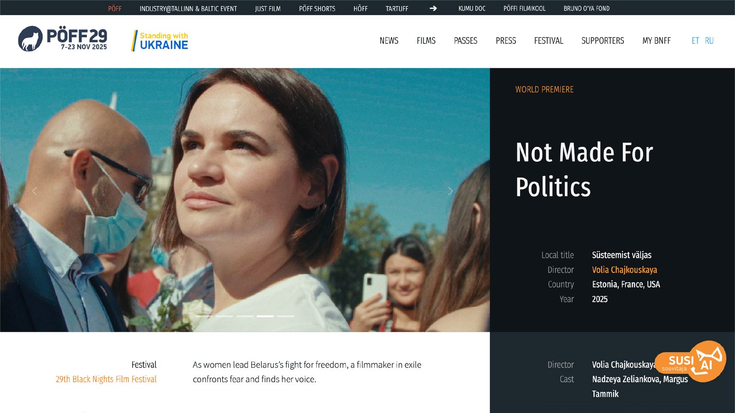This screenshot has width=735, height=413.
Task: Open the Just Film sub-festival tab
Action: tap(268, 8)
